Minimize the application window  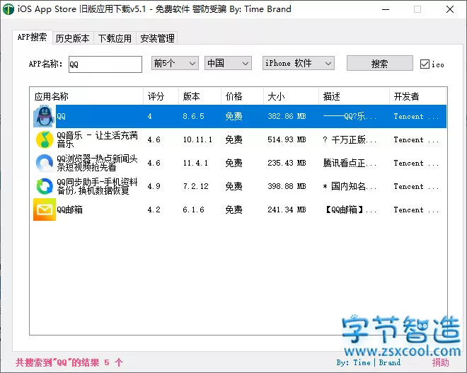pos(386,9)
